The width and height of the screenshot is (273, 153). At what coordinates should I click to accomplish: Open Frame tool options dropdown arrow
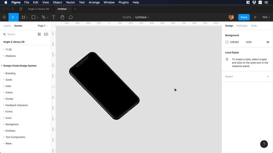27,17
